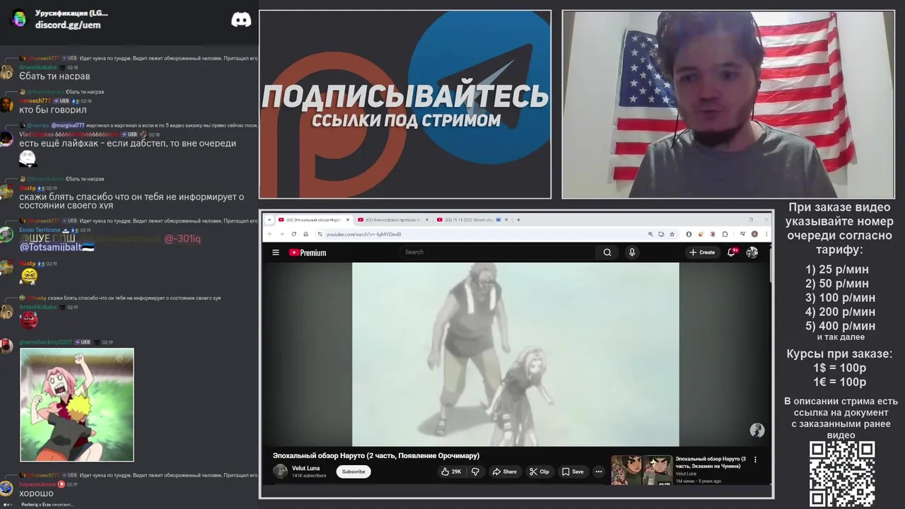Click the banner text 'ПОДПИСЫВАЙТЕСЬ'
This screenshot has width=905, height=509.
(405, 96)
